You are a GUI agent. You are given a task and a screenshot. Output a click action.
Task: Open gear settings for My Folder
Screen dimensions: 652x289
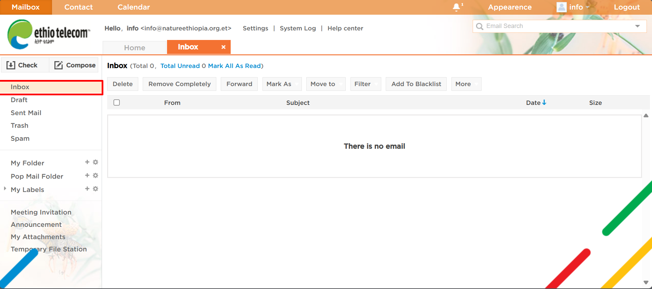95,162
